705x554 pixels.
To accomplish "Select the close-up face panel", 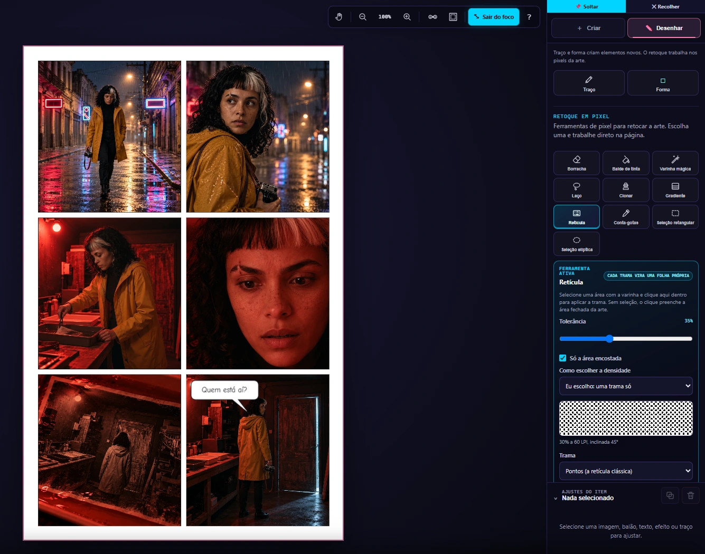I will pyautogui.click(x=258, y=293).
